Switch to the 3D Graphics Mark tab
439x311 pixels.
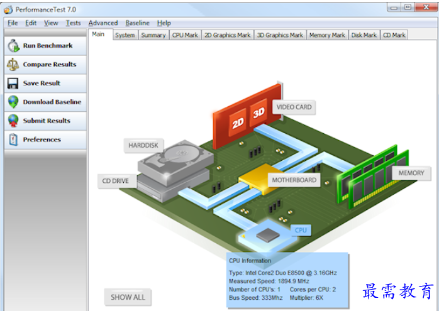280,35
